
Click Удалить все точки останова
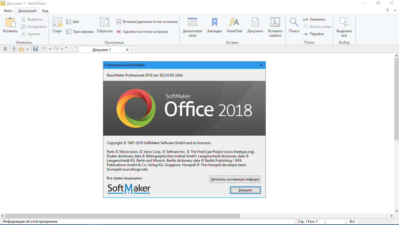(142, 32)
